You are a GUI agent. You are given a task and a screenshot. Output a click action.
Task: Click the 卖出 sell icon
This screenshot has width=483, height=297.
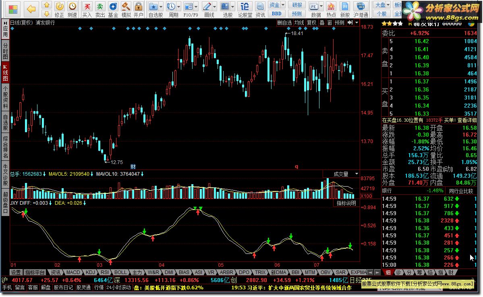click(100, 9)
